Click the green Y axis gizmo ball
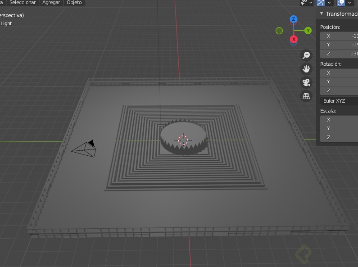The width and height of the screenshot is (358, 267). [308, 30]
